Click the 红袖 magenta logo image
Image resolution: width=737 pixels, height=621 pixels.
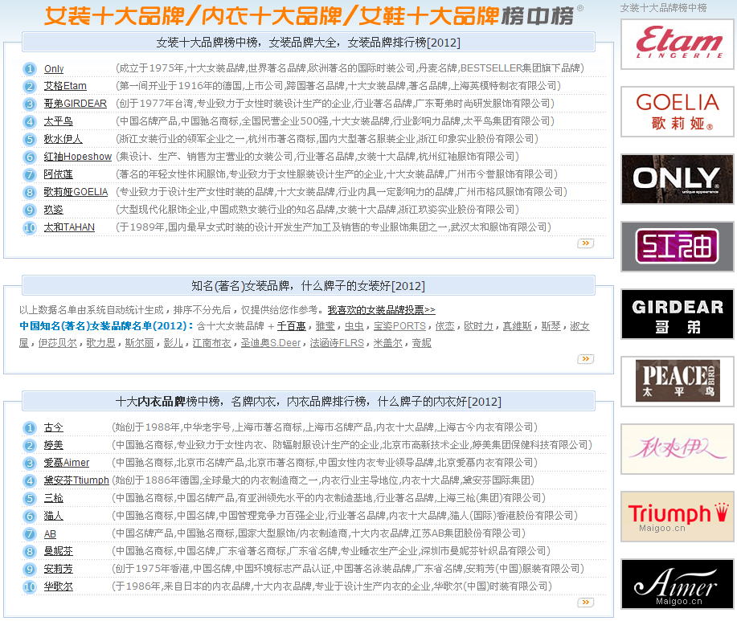click(x=678, y=247)
